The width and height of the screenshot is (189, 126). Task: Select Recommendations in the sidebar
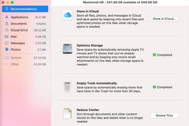pos(25,9)
